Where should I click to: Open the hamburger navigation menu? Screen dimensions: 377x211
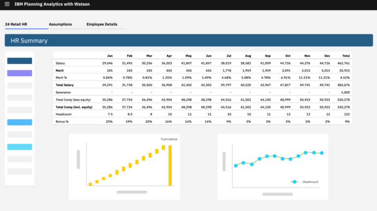(x=7, y=4)
